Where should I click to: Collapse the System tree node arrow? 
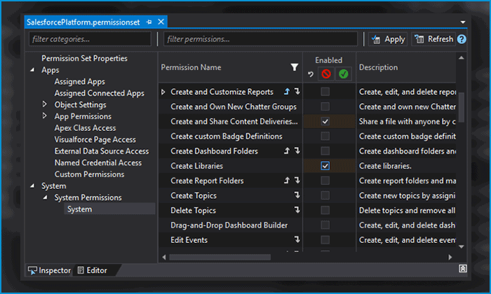point(32,186)
